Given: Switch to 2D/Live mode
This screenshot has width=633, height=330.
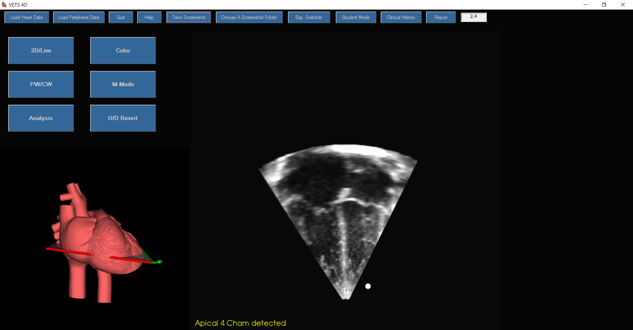Looking at the screenshot, I should [41, 50].
